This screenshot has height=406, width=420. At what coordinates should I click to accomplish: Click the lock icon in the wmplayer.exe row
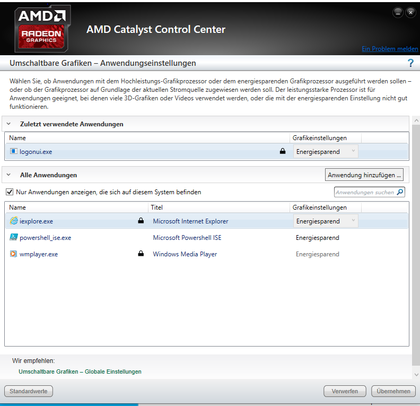pos(141,254)
